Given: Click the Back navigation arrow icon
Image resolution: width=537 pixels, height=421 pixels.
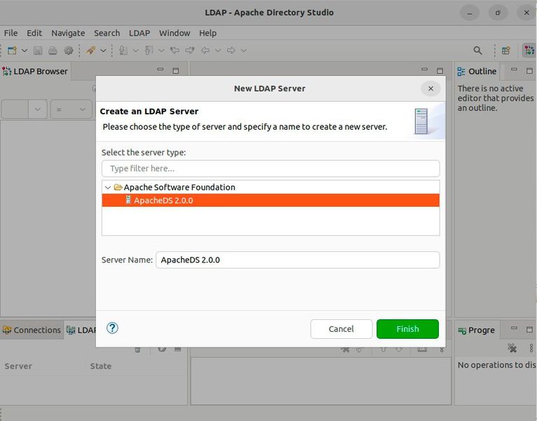Looking at the screenshot, I should pyautogui.click(x=205, y=51).
